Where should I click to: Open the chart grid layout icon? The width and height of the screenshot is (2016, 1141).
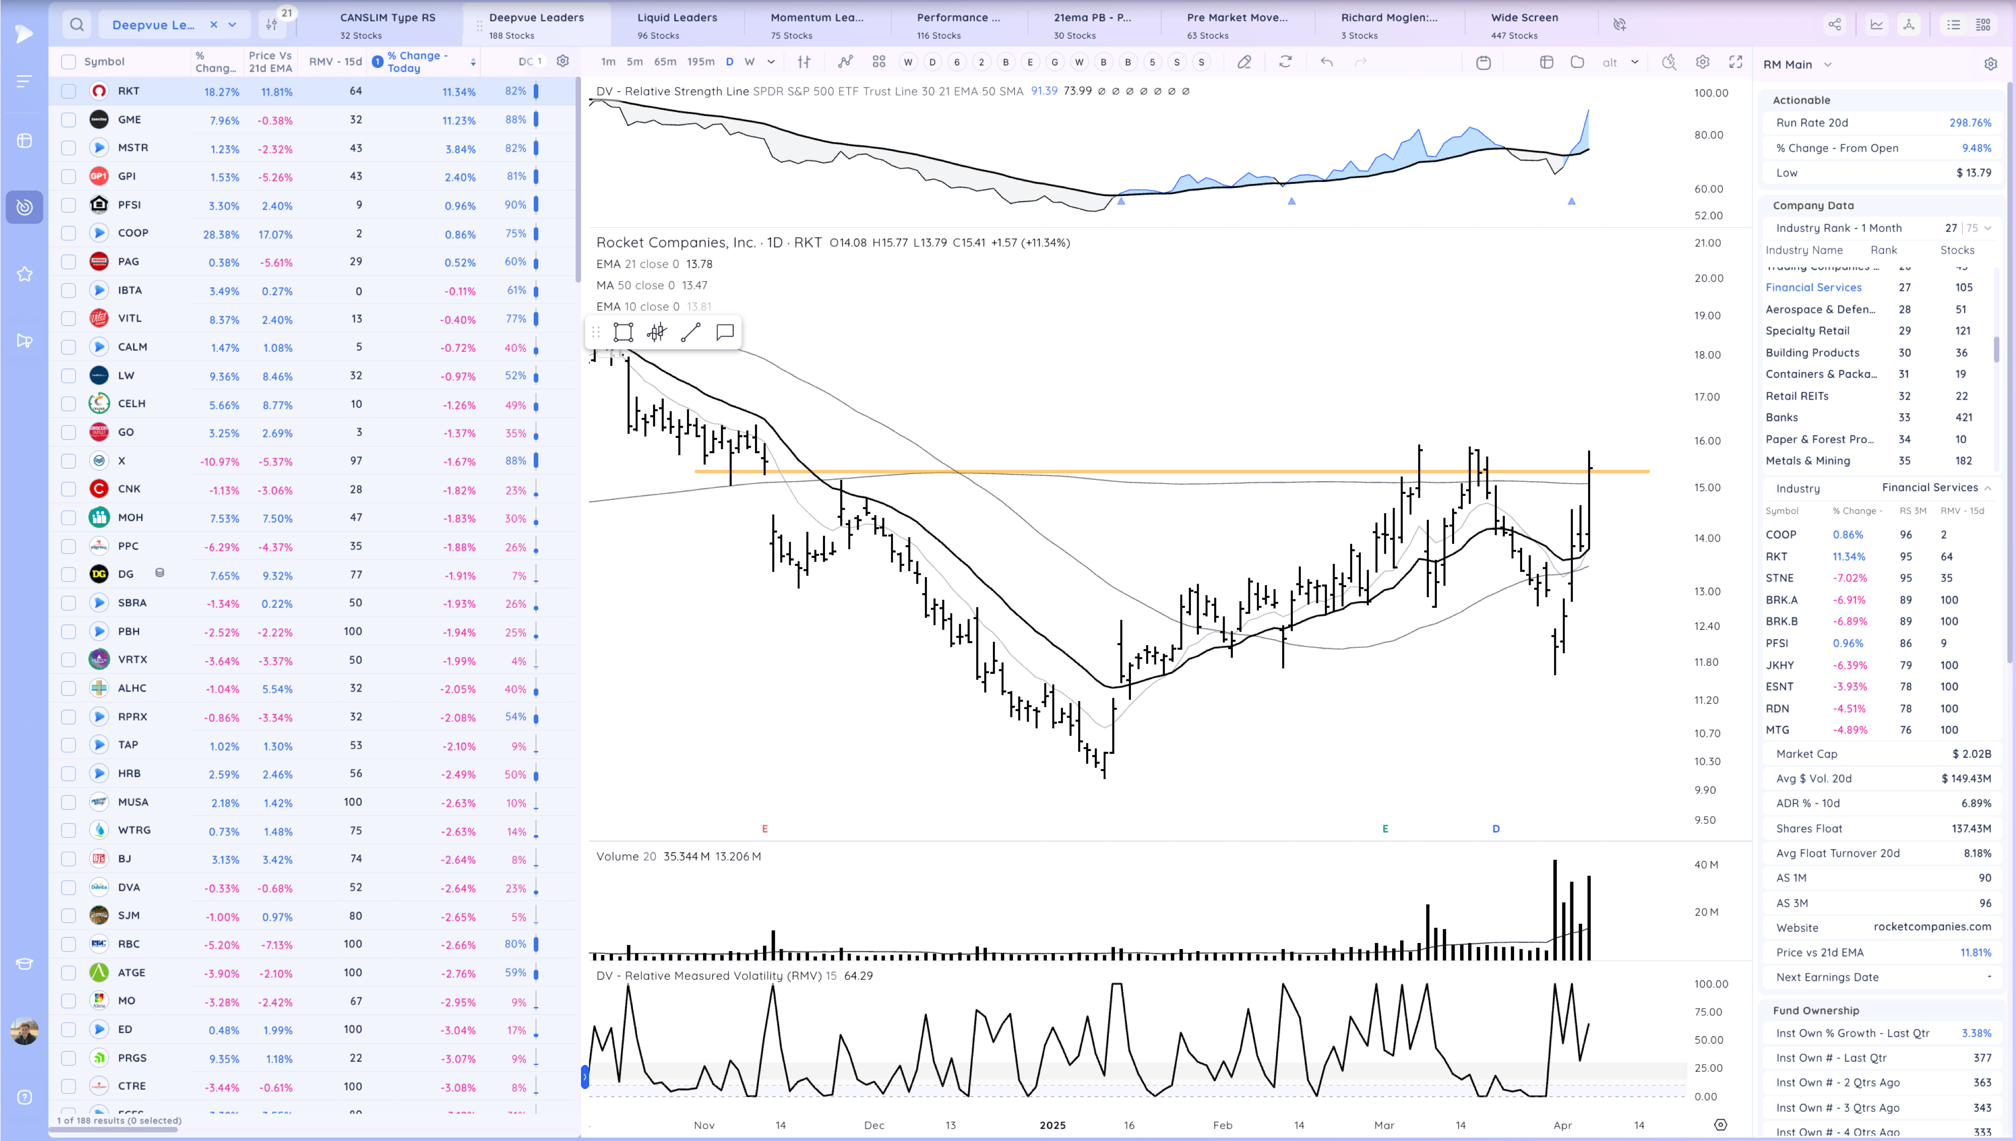879,62
